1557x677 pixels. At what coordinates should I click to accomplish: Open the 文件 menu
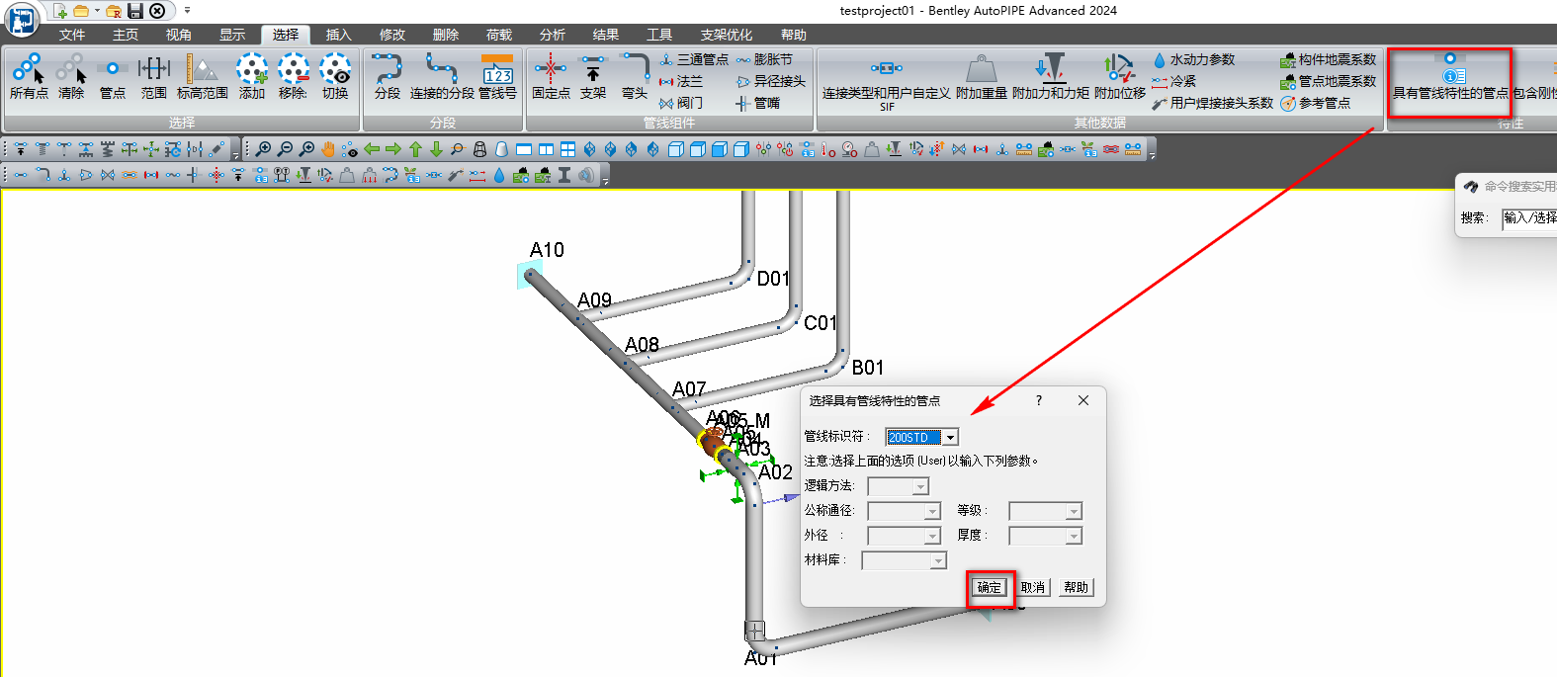[72, 35]
